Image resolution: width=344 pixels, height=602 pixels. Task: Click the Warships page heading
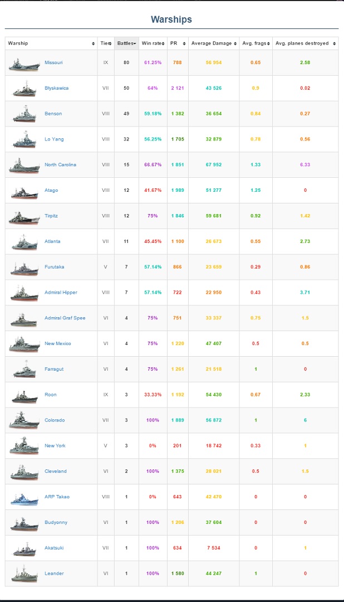[x=171, y=20]
